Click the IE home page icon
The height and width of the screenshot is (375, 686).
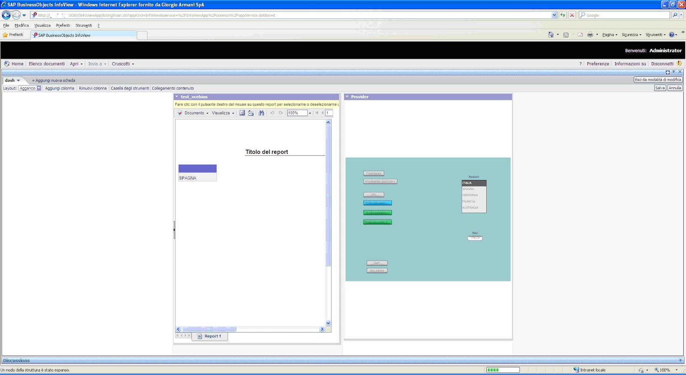coord(551,35)
